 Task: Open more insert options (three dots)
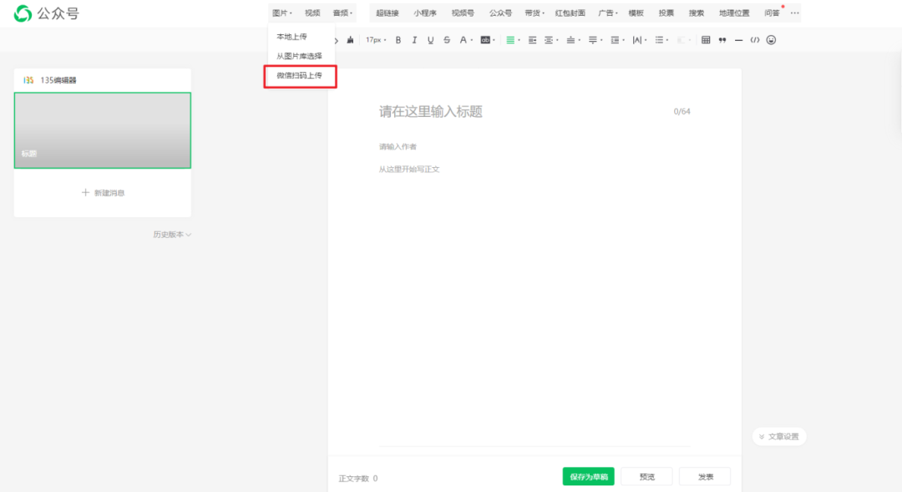(x=794, y=13)
